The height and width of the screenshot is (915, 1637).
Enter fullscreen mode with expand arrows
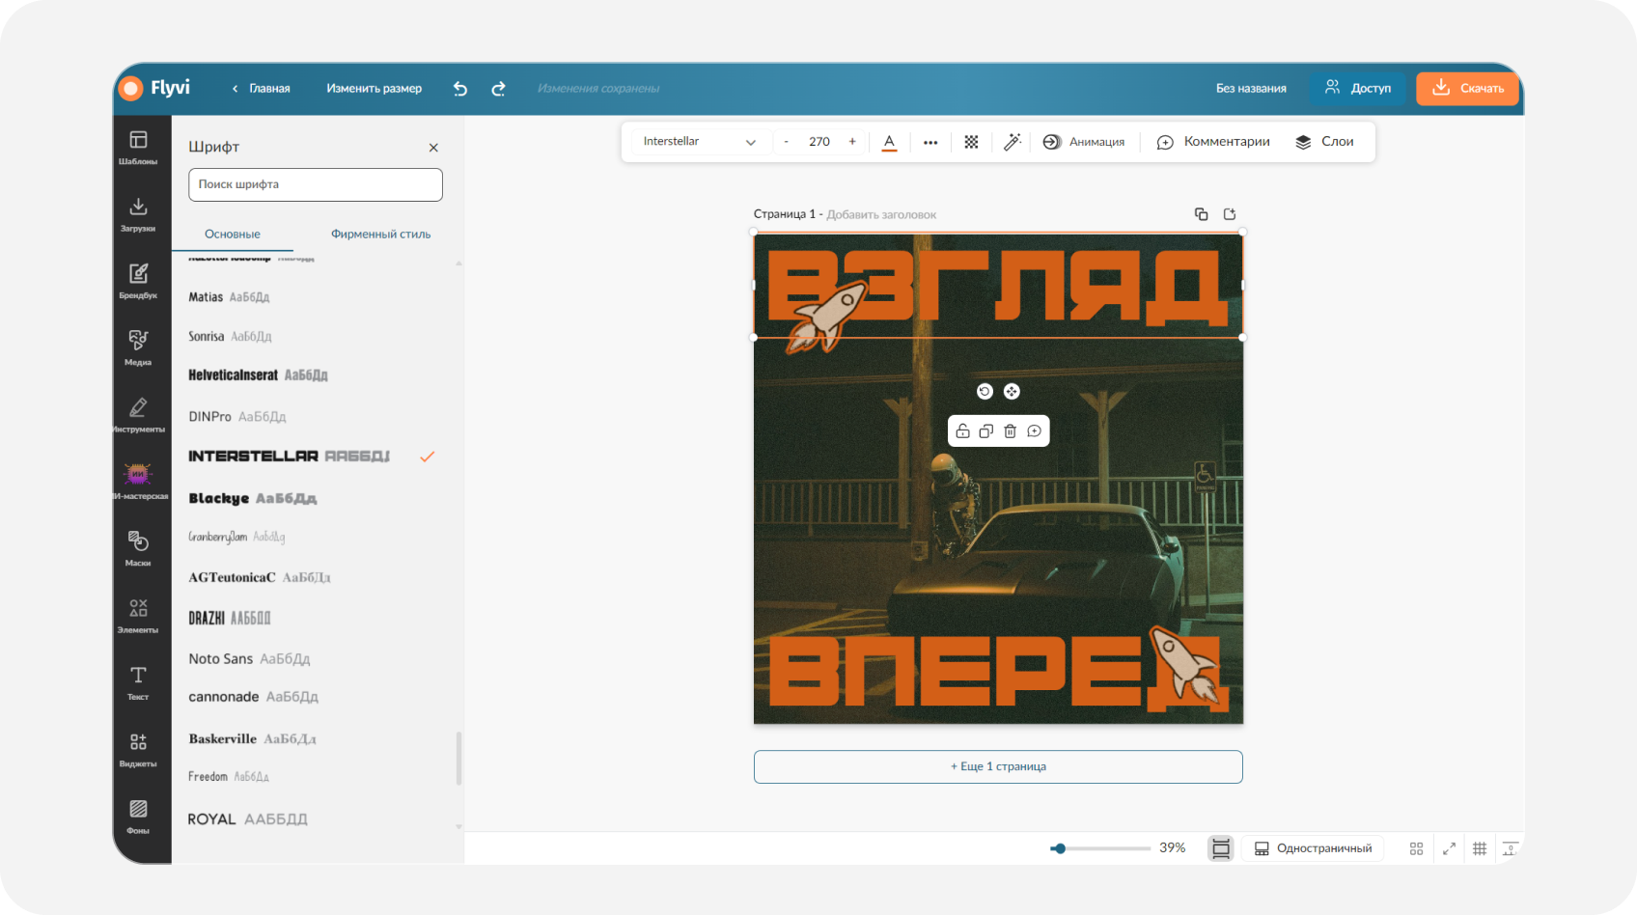(1449, 848)
